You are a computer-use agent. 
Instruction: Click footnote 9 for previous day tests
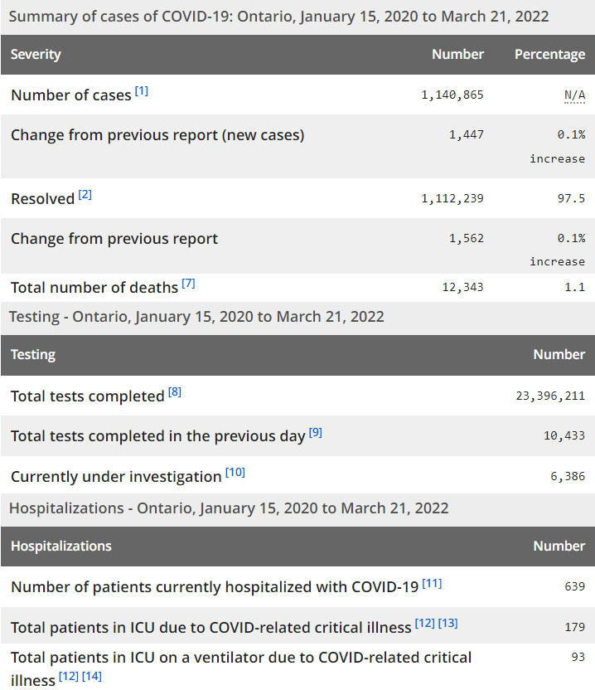(x=316, y=432)
